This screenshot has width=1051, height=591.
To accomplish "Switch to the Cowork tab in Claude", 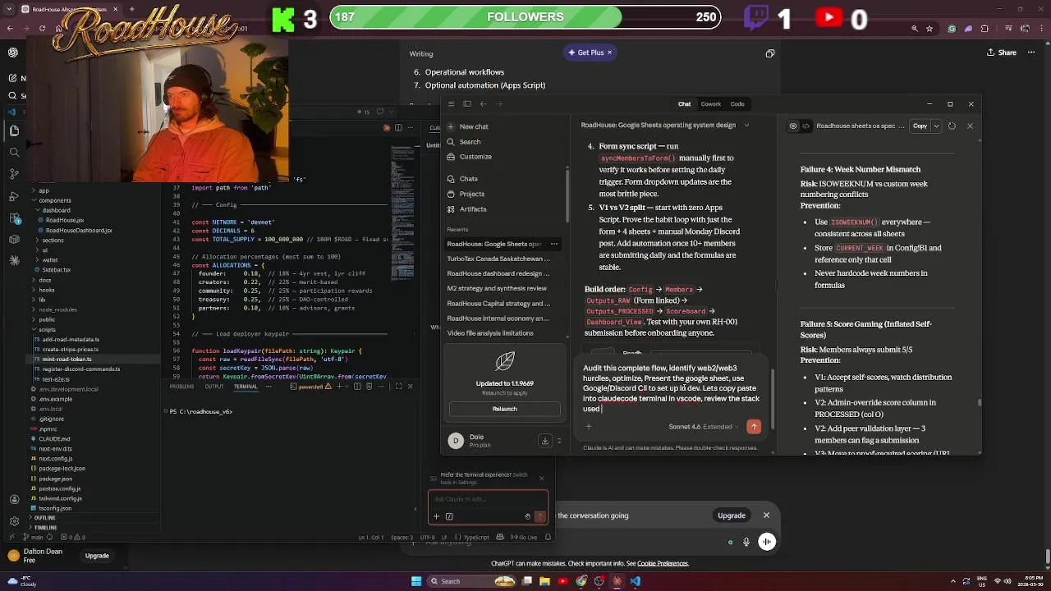I will coord(711,104).
